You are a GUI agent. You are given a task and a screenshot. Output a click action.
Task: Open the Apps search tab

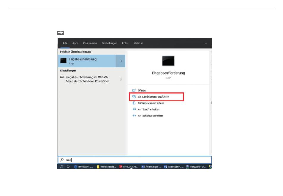tap(75, 43)
